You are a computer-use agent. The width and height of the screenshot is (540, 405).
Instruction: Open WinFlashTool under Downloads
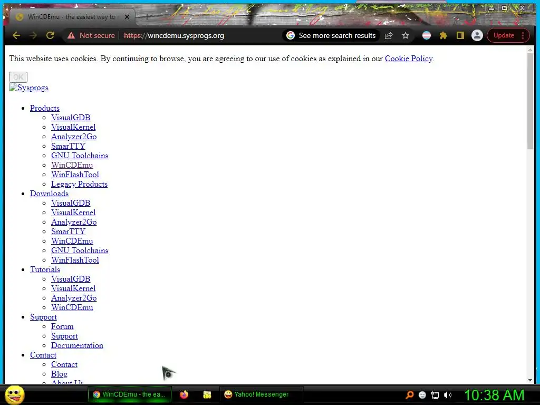75,260
